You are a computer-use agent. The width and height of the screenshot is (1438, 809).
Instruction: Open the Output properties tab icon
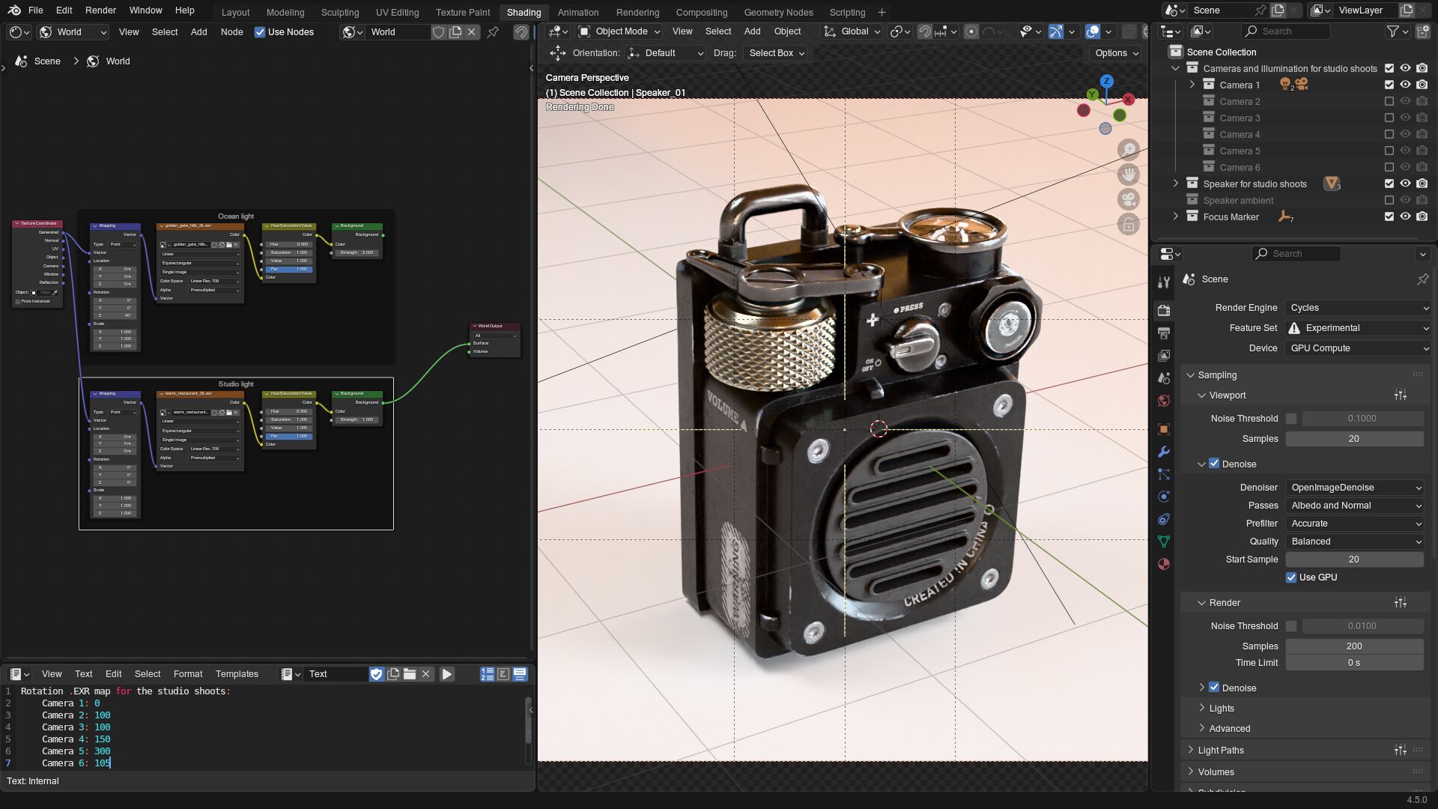pyautogui.click(x=1164, y=333)
